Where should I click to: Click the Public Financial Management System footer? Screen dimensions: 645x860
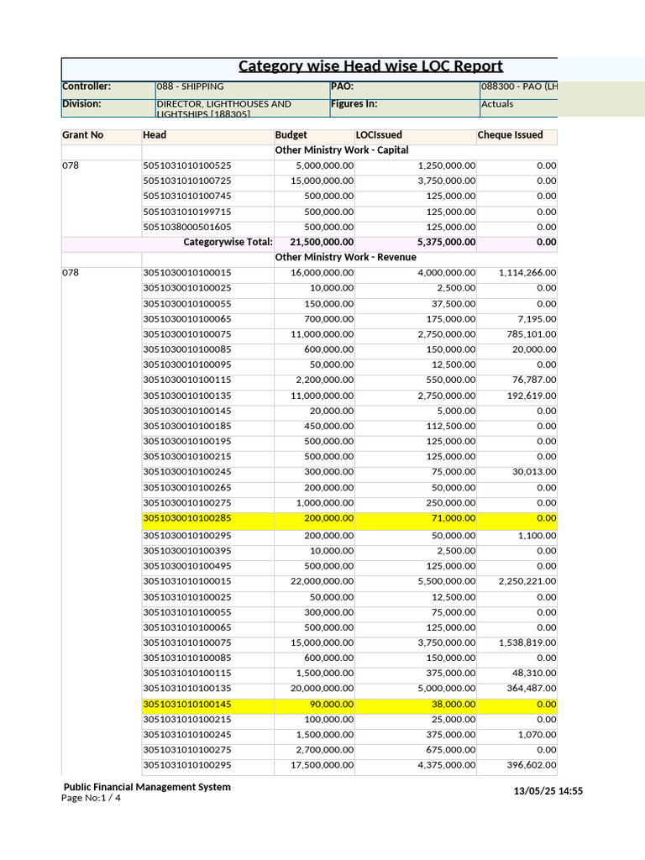147,787
